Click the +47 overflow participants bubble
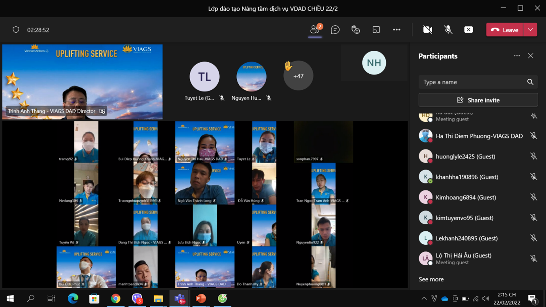 tap(298, 76)
